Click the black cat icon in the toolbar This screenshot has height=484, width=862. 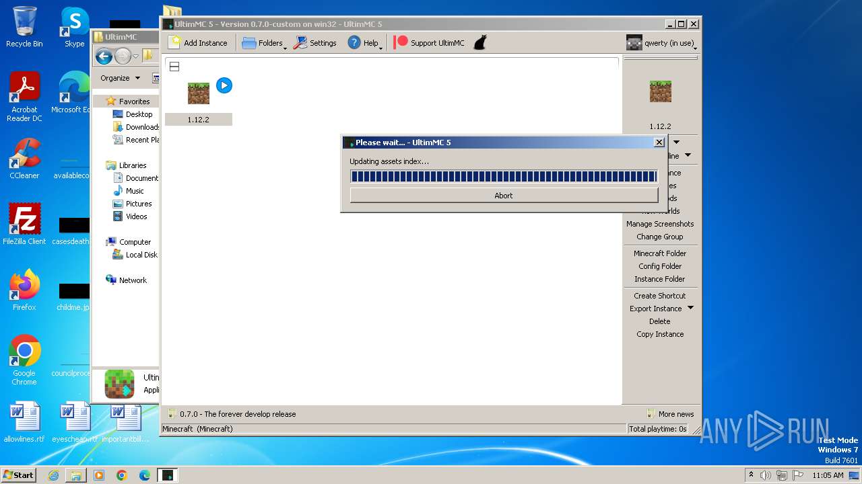coord(479,43)
